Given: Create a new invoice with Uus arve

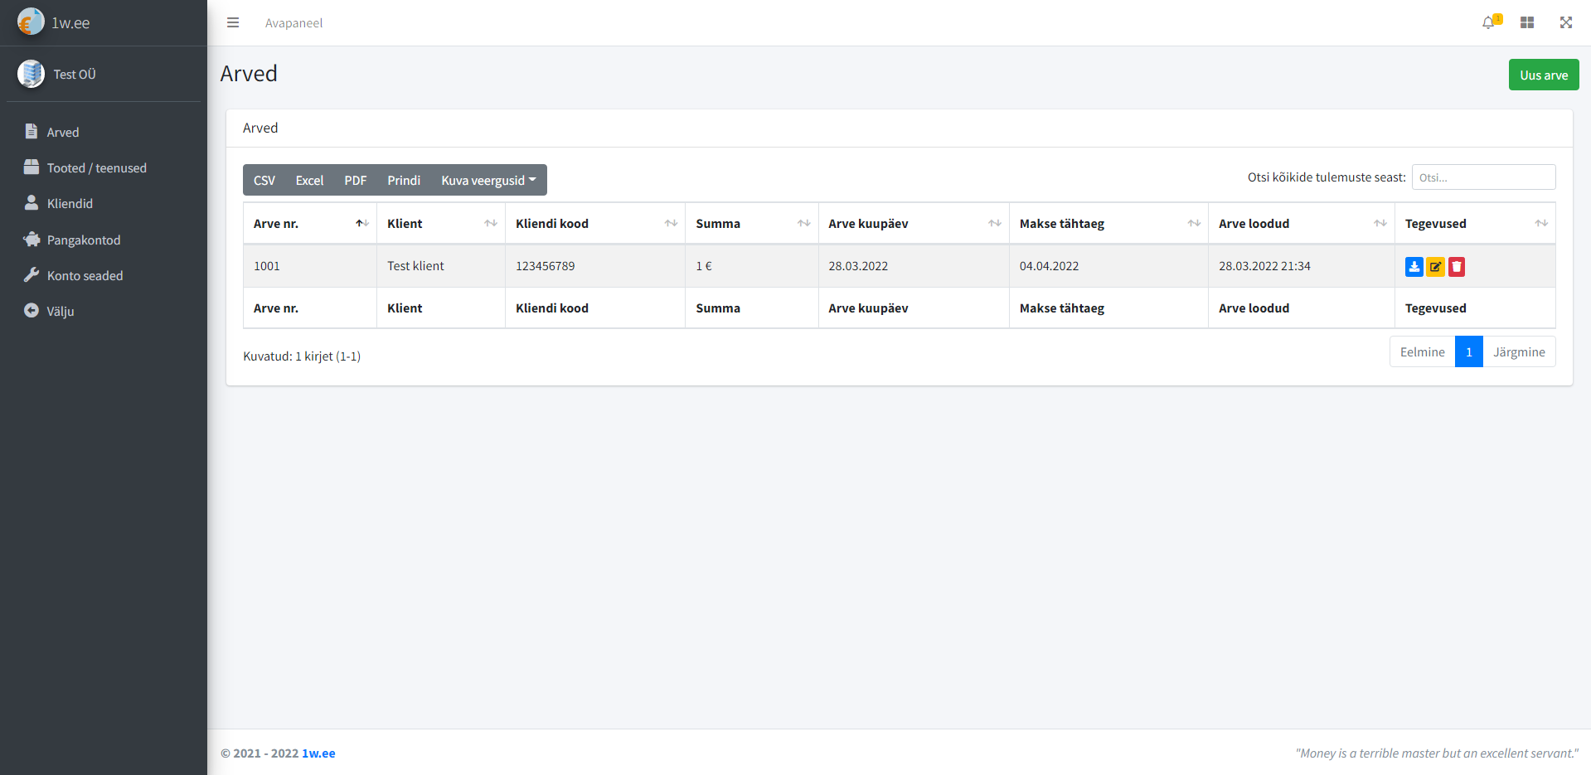Looking at the screenshot, I should pyautogui.click(x=1543, y=75).
